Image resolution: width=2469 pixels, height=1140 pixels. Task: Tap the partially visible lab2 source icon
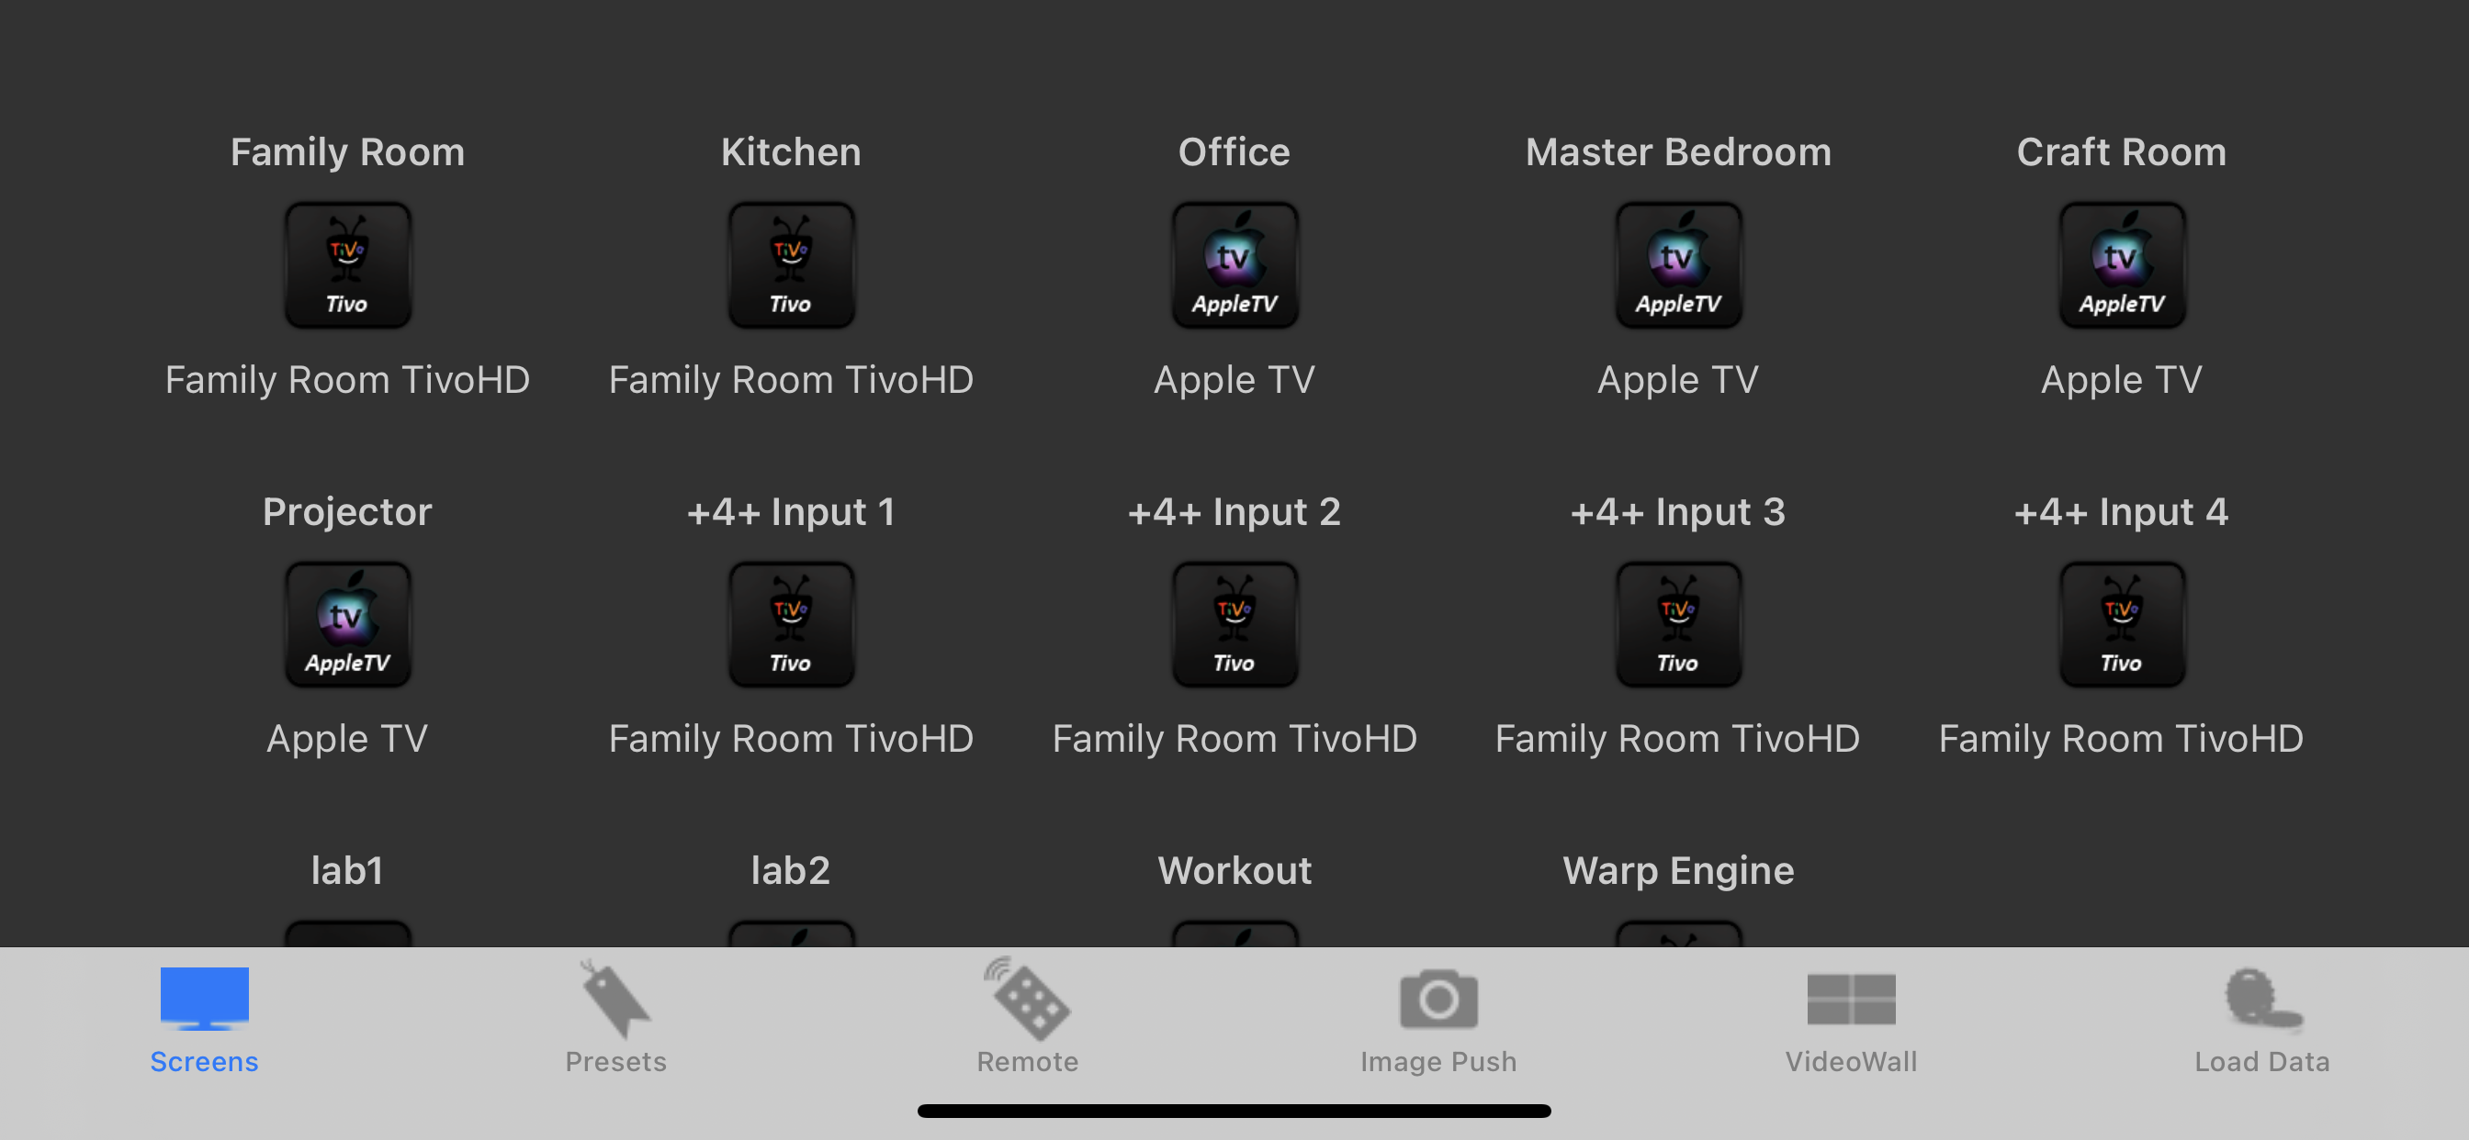[x=791, y=934]
